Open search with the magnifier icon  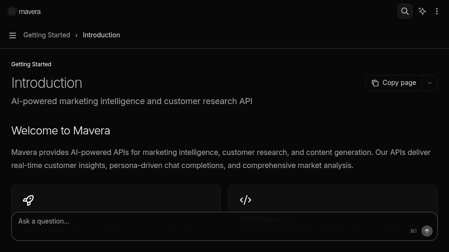click(405, 11)
